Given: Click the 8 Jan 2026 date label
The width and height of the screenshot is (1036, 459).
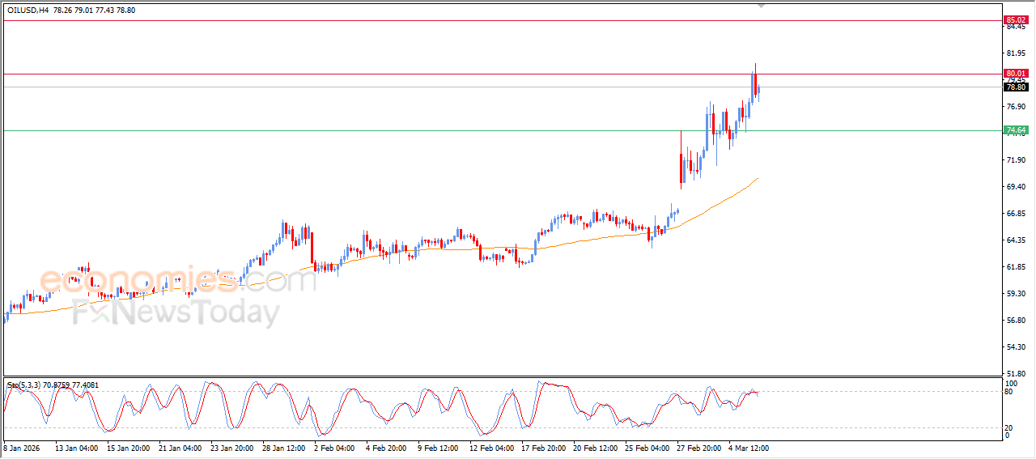Looking at the screenshot, I should pos(22,447).
